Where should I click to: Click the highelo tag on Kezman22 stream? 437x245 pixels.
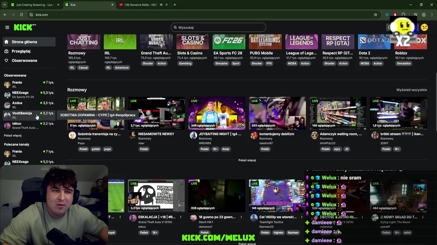[x=278, y=233]
